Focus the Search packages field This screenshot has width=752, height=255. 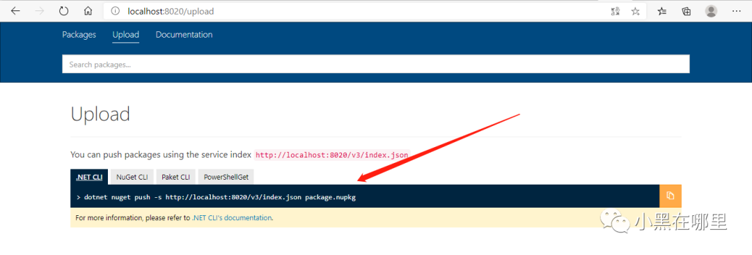click(x=376, y=64)
